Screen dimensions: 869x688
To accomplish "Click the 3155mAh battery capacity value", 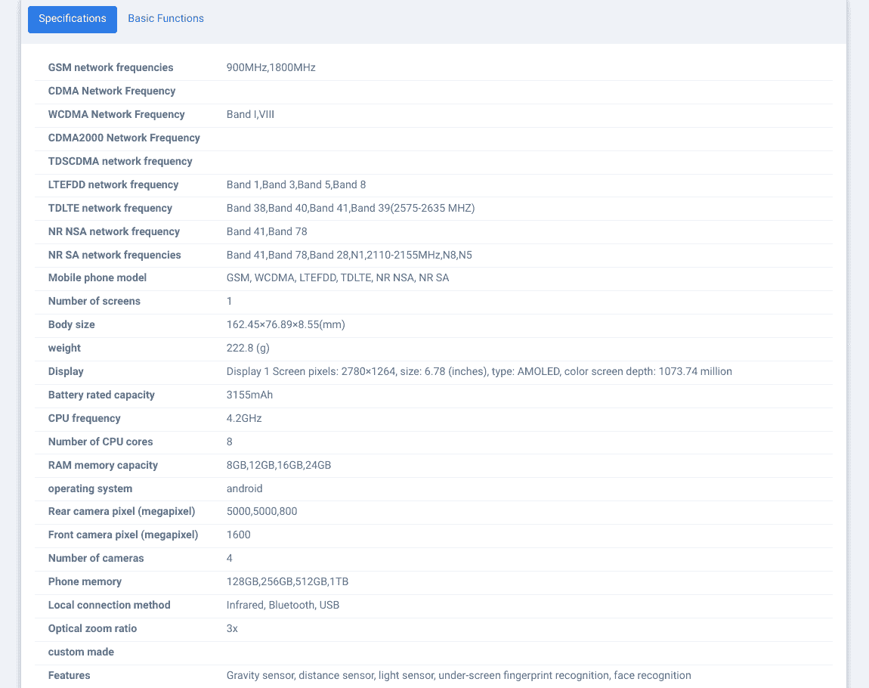I will pos(249,395).
